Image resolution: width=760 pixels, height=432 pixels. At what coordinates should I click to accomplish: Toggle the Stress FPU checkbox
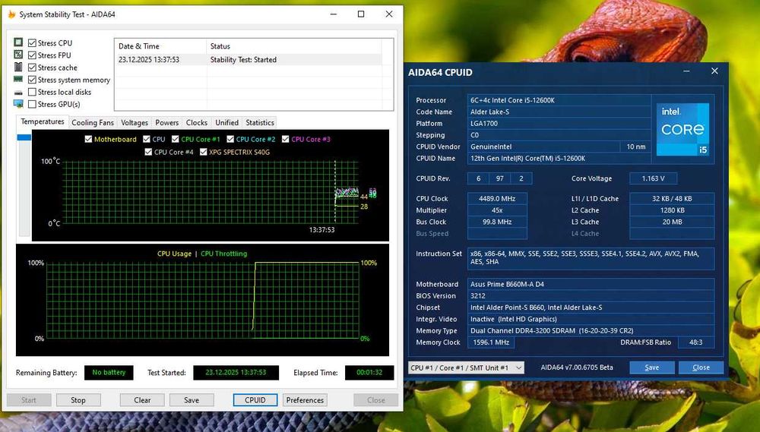pyautogui.click(x=32, y=55)
